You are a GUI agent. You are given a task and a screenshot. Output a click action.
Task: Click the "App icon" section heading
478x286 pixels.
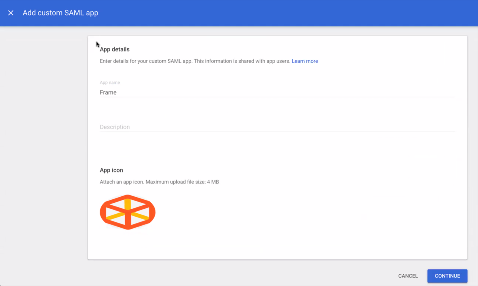point(111,170)
